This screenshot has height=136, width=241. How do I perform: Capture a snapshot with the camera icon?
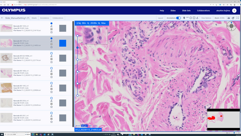coord(229,18)
